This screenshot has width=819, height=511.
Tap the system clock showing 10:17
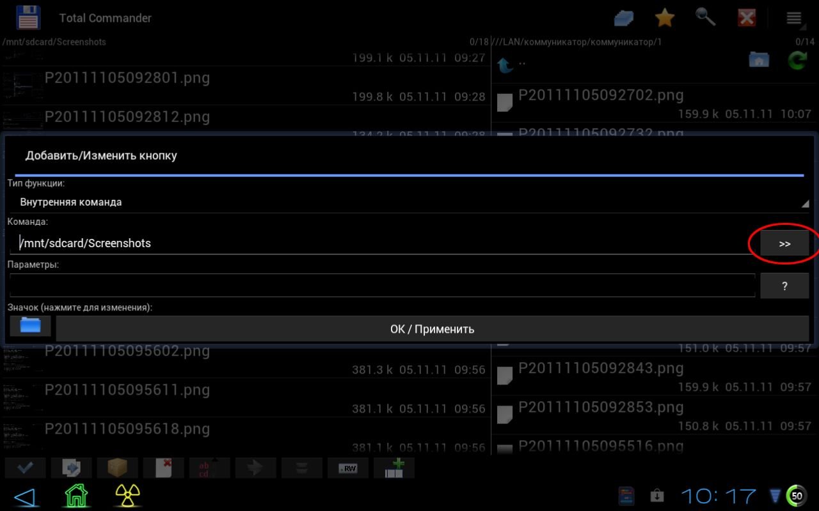pyautogui.click(x=719, y=496)
